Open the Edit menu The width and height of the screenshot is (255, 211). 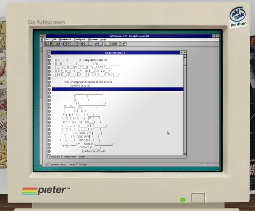[x=54, y=39]
